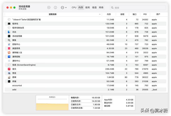171x116 pixels.
Task: Sort by 端口 column header
Action: click(x=134, y=14)
